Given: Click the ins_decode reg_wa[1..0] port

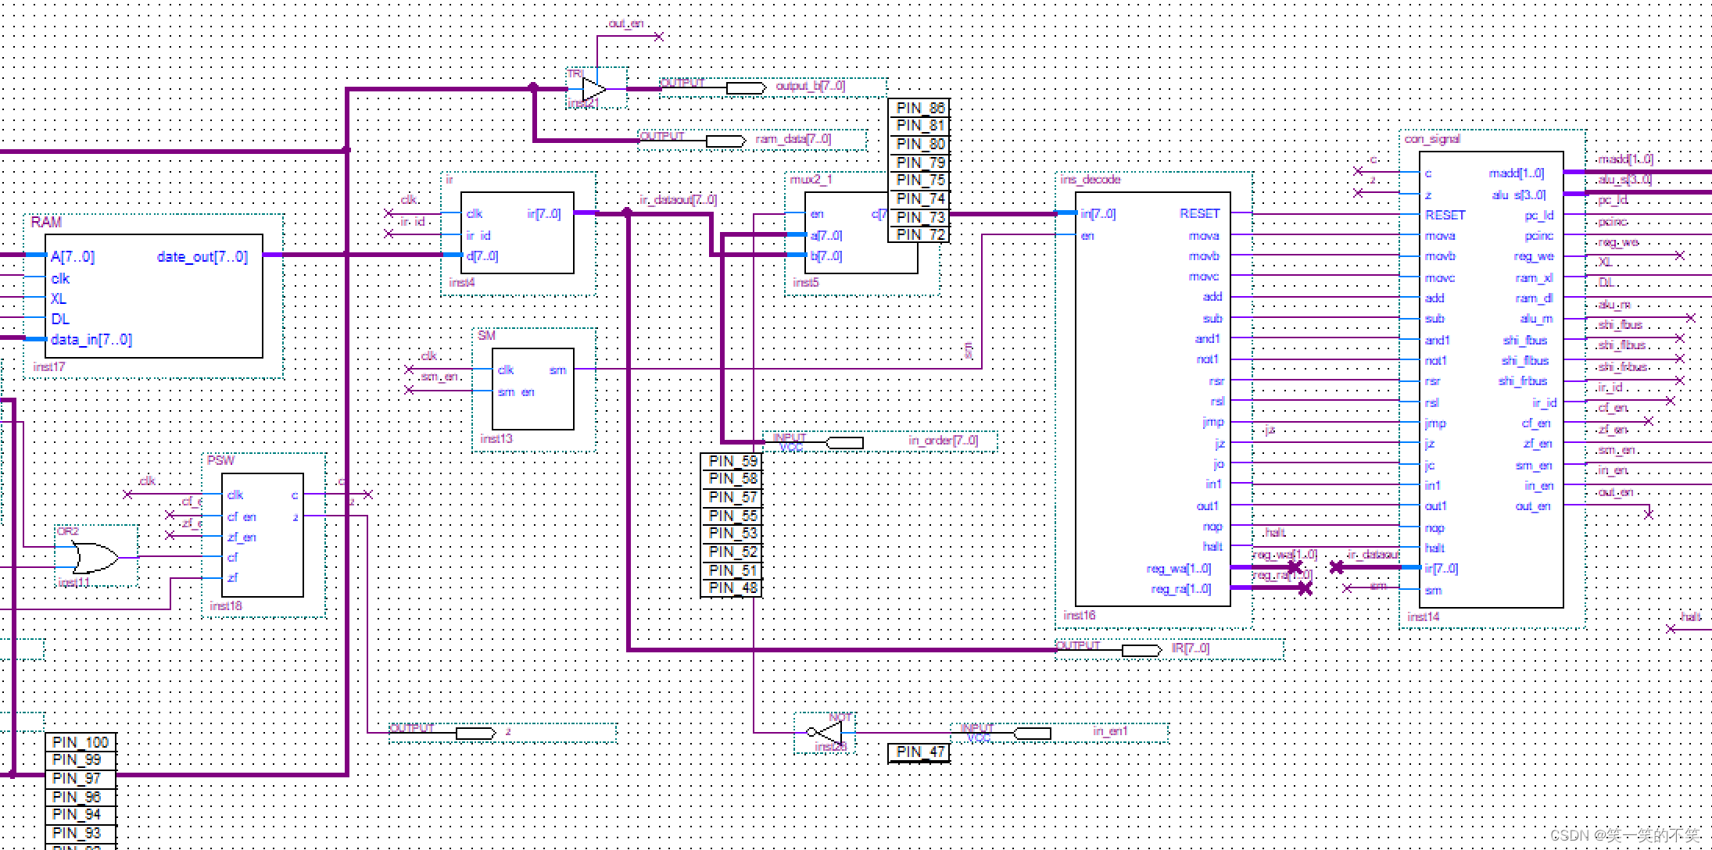Looking at the screenshot, I should click(1179, 569).
